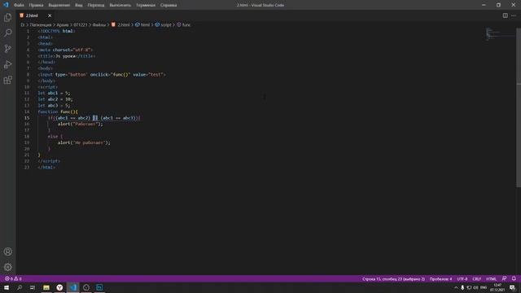Viewport: 521px width, 293px height.
Task: Split the editor to the right
Action: (505, 15)
